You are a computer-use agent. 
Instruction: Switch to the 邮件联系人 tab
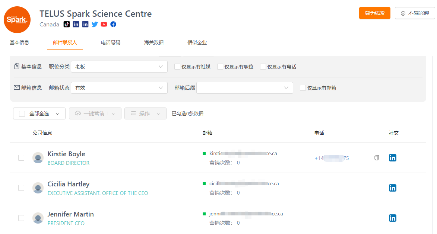[x=65, y=42]
